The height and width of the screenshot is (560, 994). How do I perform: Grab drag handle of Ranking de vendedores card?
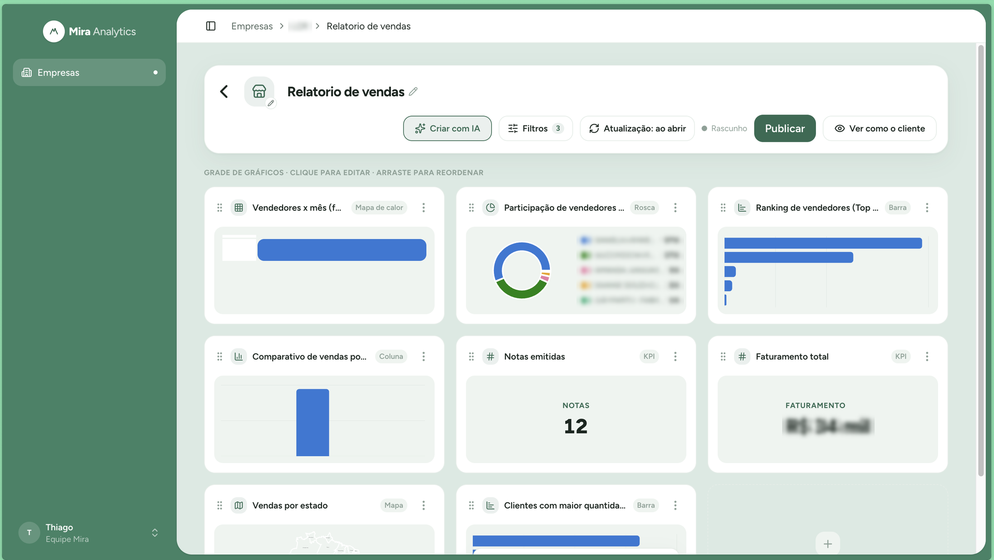point(723,208)
